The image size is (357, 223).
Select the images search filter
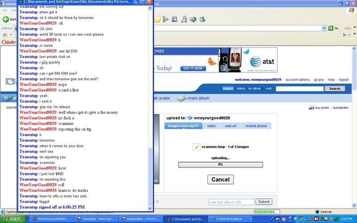click(x=228, y=89)
